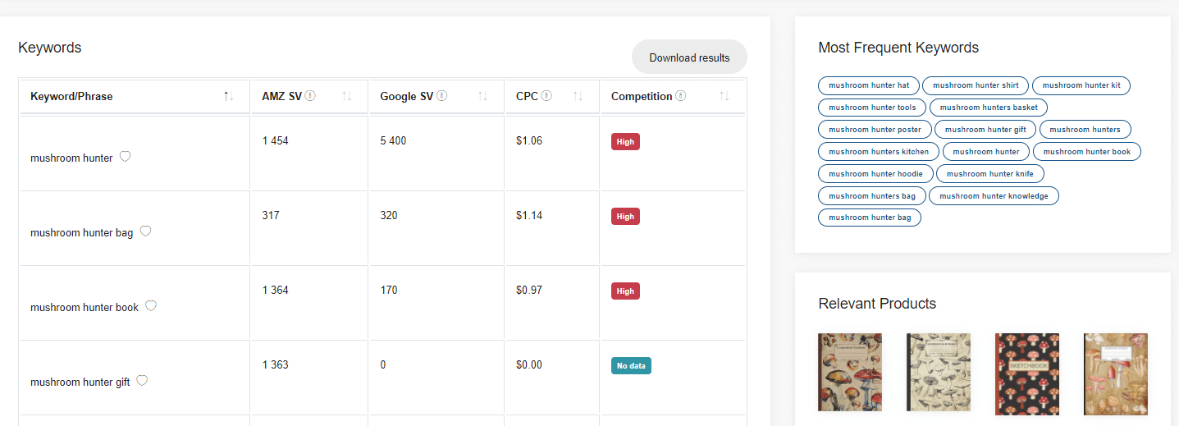The image size is (1179, 426).
Task: Click CPC value $0.97
Action: coord(529,291)
